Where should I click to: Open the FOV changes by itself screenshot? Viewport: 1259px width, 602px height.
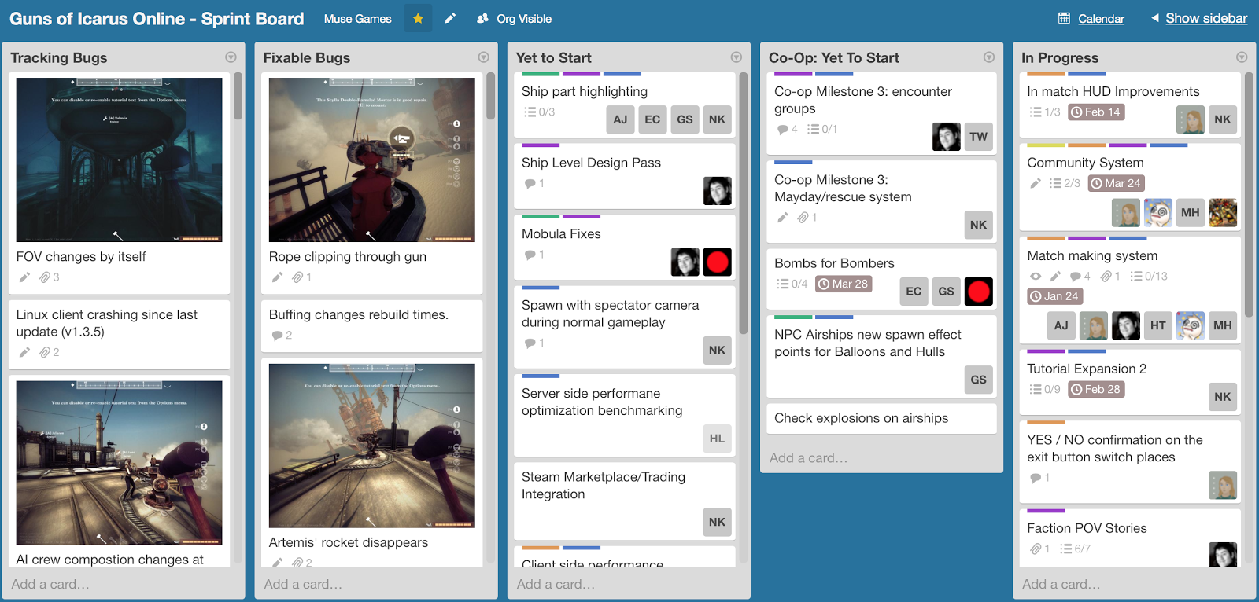point(119,160)
